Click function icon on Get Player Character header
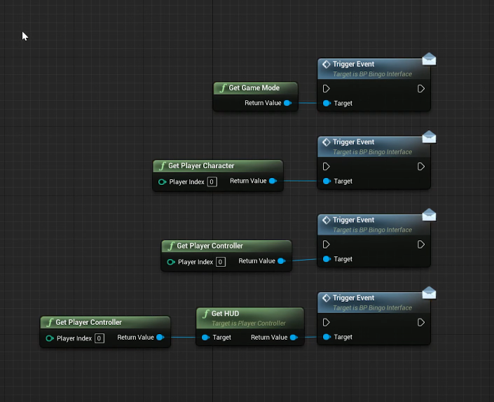The height and width of the screenshot is (402, 494). point(162,167)
